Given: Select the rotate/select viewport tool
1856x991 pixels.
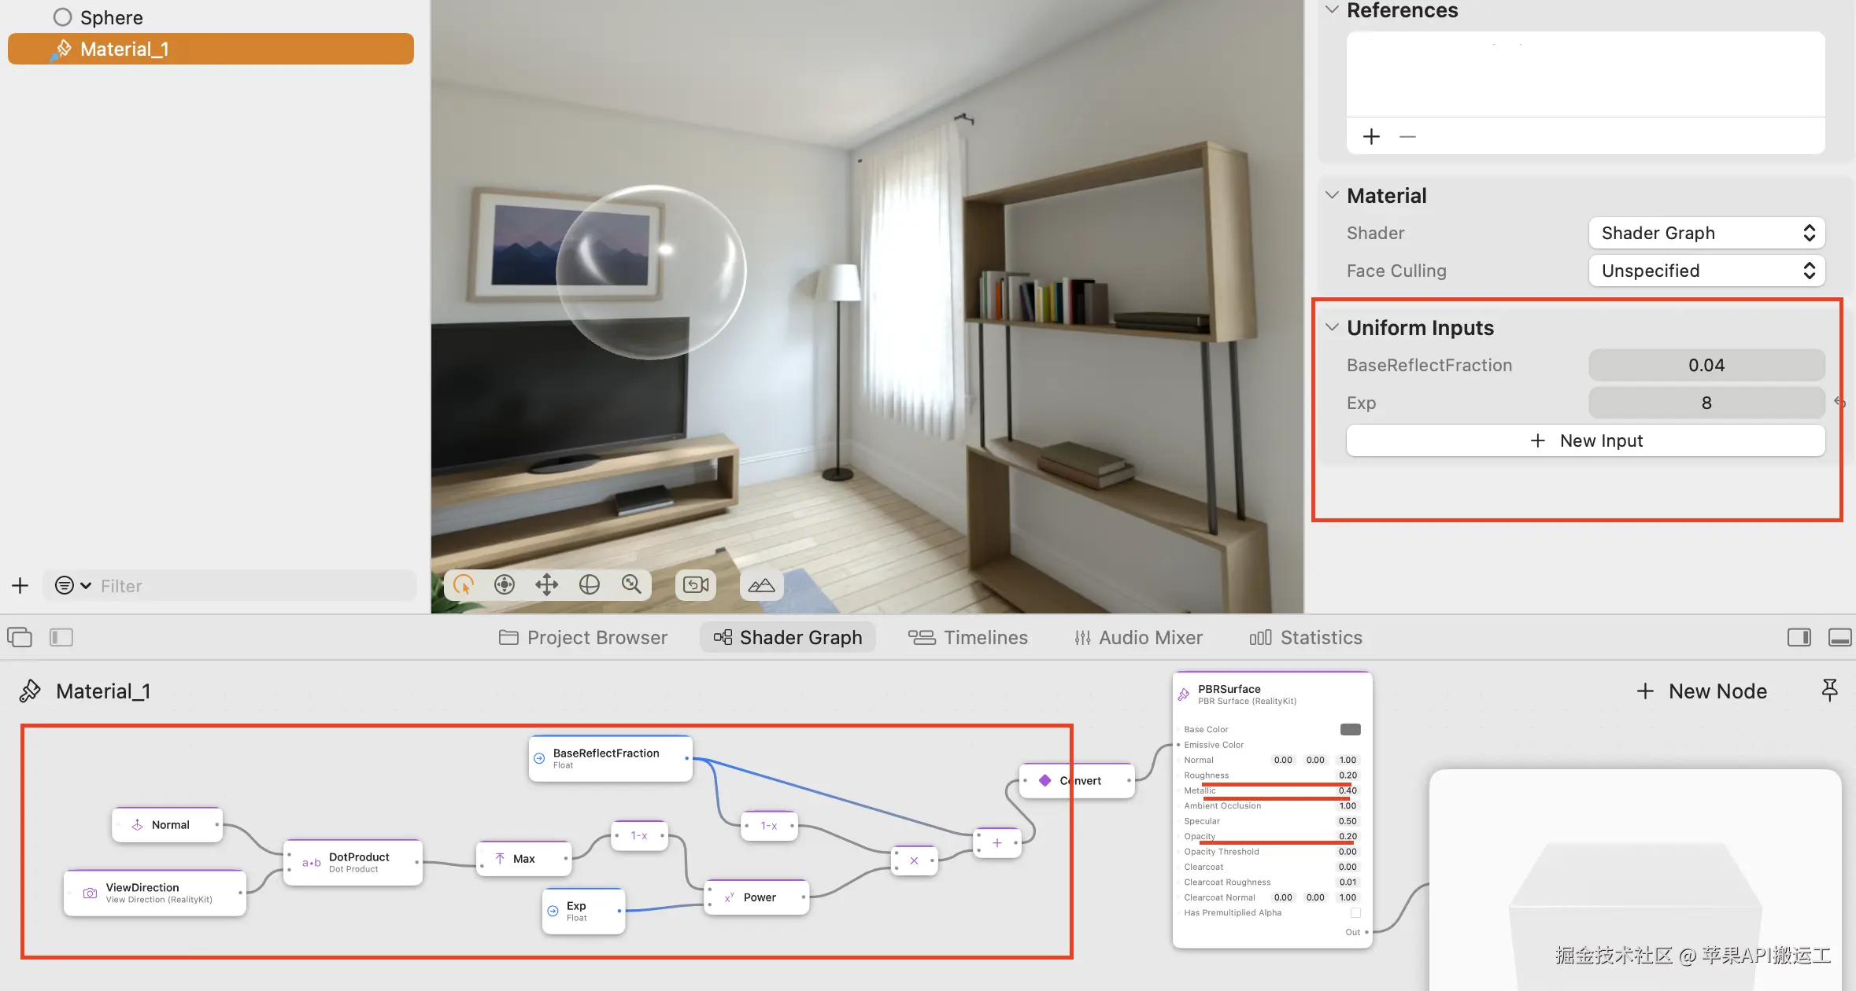Looking at the screenshot, I should click(464, 584).
